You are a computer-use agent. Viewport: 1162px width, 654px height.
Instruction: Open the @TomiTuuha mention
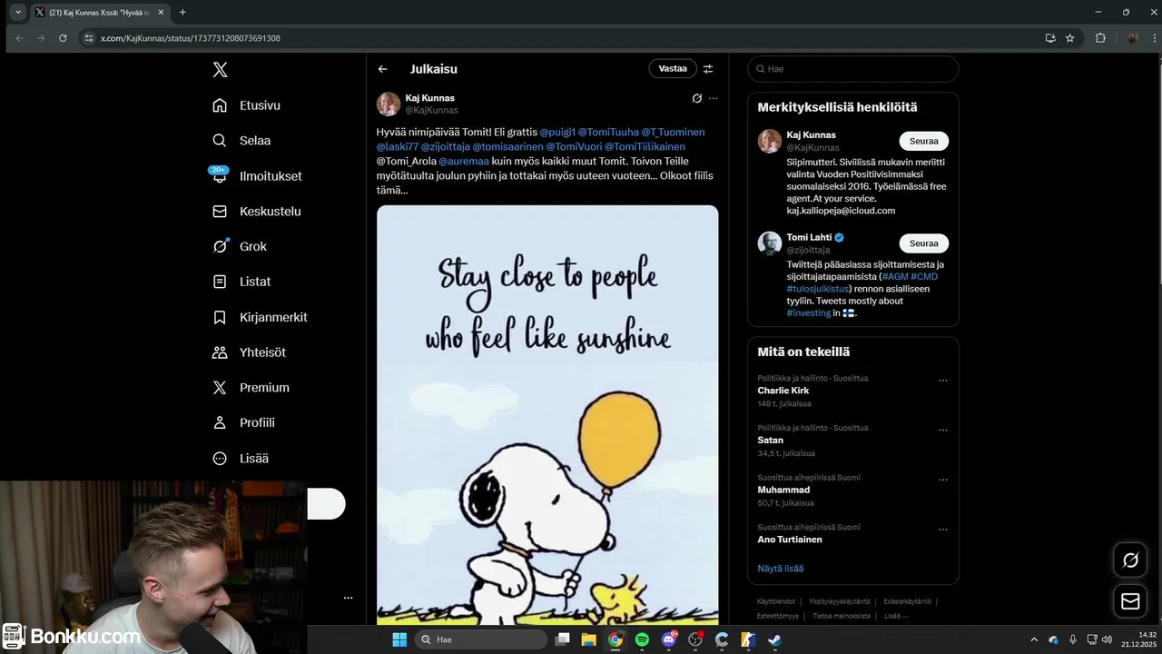(x=608, y=133)
